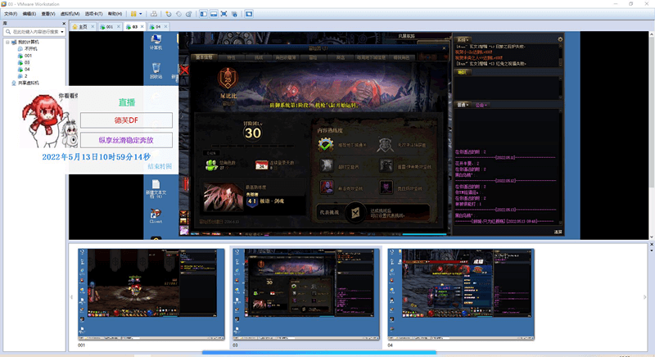
Task: Switch to Unity mode icon
Action: click(x=234, y=14)
